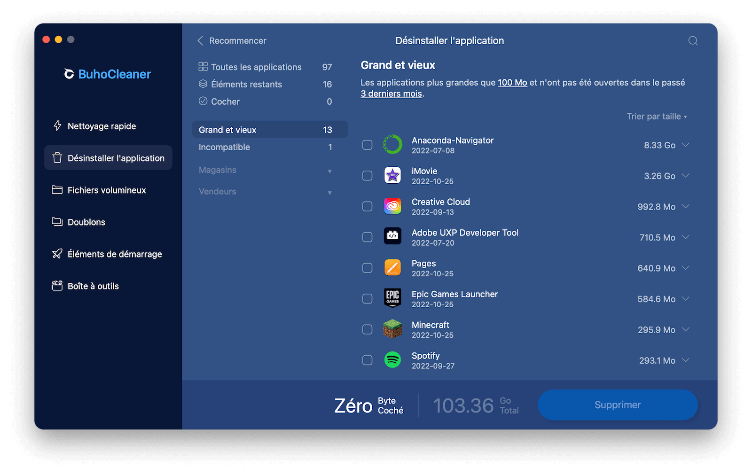Open Boîte à outils section
This screenshot has height=475, width=752.
tap(108, 286)
